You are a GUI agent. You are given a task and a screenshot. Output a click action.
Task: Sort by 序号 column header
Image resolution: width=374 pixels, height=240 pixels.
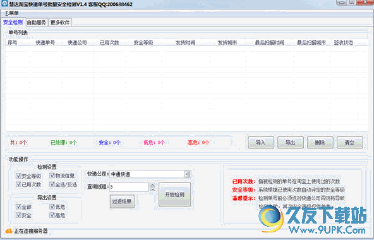coord(13,43)
